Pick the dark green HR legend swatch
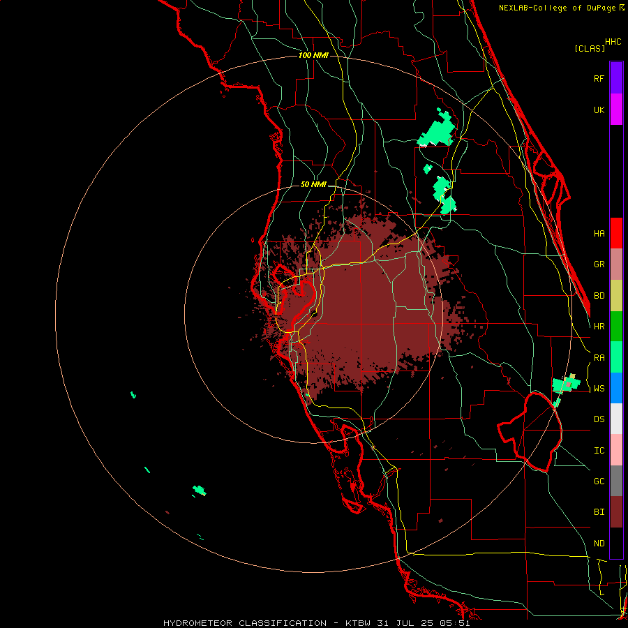Screen dimensions: 628x628 [x=616, y=327]
